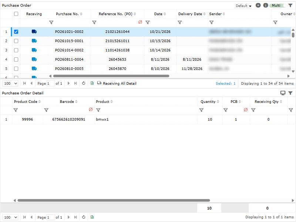Image resolution: width=296 pixels, height=222 pixels.
Task: Sort detail by Product column
Action: tap(104, 101)
